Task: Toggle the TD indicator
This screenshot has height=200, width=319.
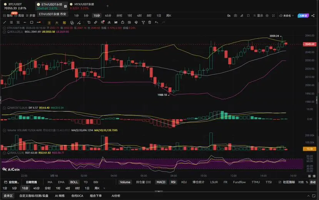Action: (86, 182)
